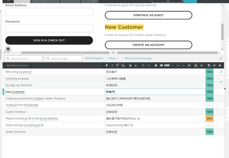This screenshot has width=229, height=158.
Task: Expand the double-chevron toolbar option
Action: tap(130, 66)
